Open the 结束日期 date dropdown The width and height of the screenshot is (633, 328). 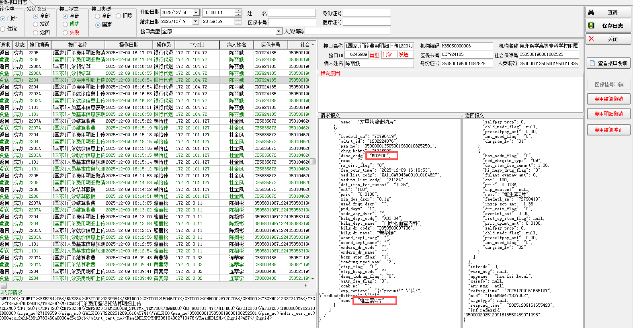tap(196, 22)
